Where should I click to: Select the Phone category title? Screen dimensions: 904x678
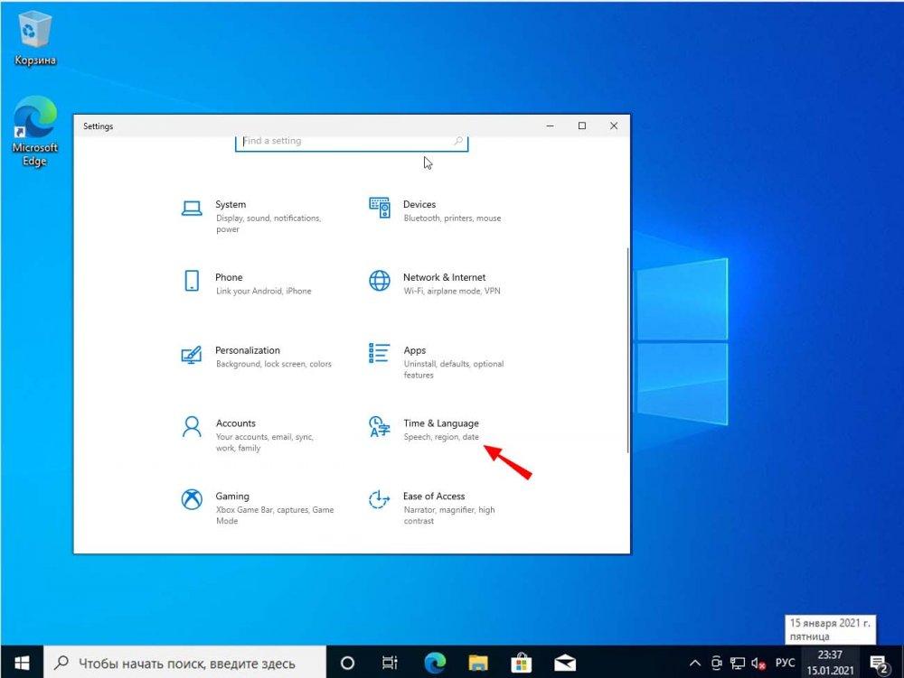tap(229, 277)
